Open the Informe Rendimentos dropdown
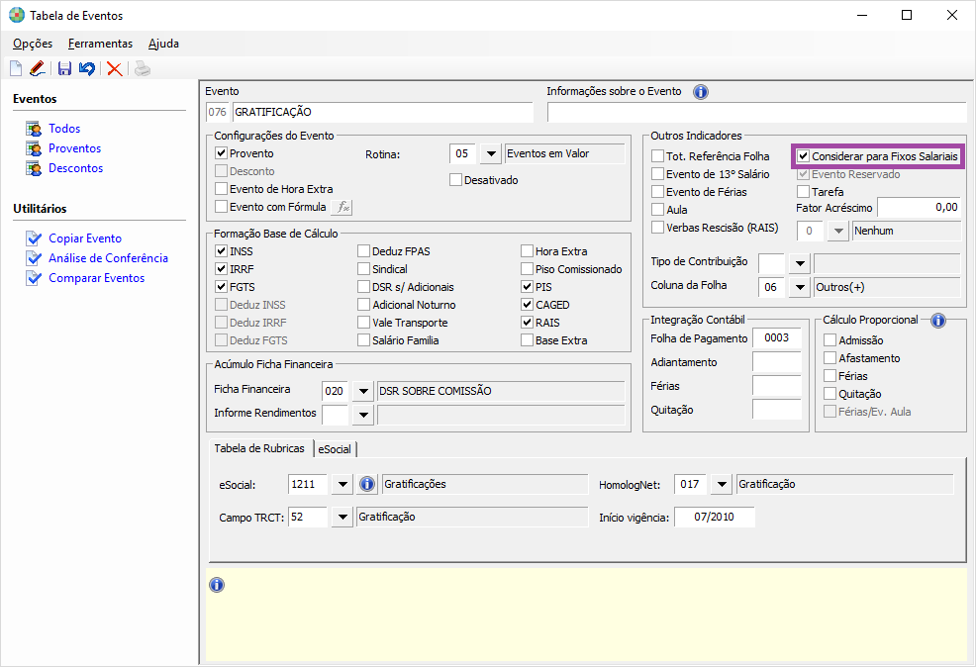Viewport: 976px width, 667px height. pyautogui.click(x=363, y=415)
